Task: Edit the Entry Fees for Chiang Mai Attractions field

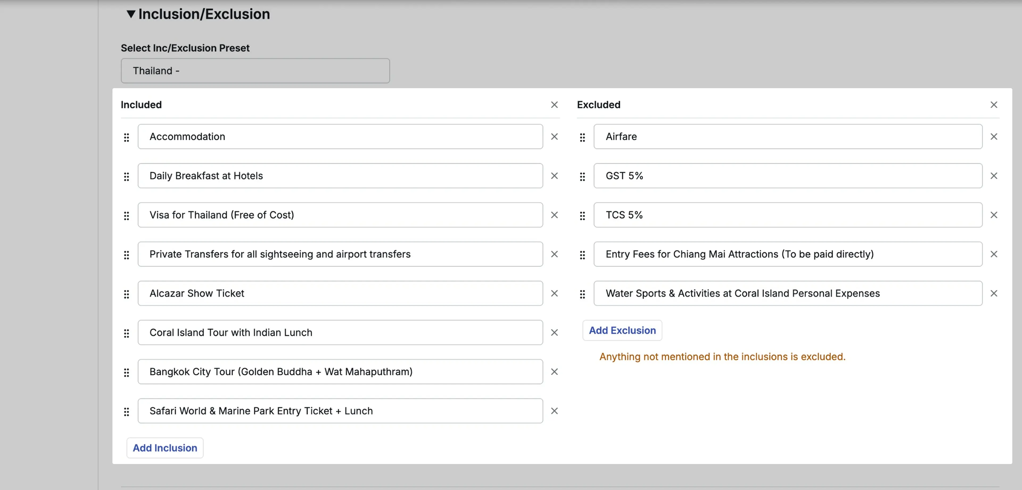Action: [788, 254]
